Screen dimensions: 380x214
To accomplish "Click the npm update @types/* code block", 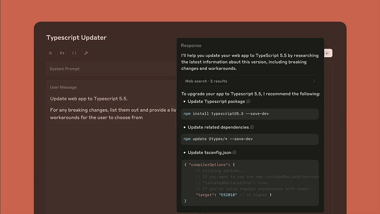I will click(x=250, y=139).
